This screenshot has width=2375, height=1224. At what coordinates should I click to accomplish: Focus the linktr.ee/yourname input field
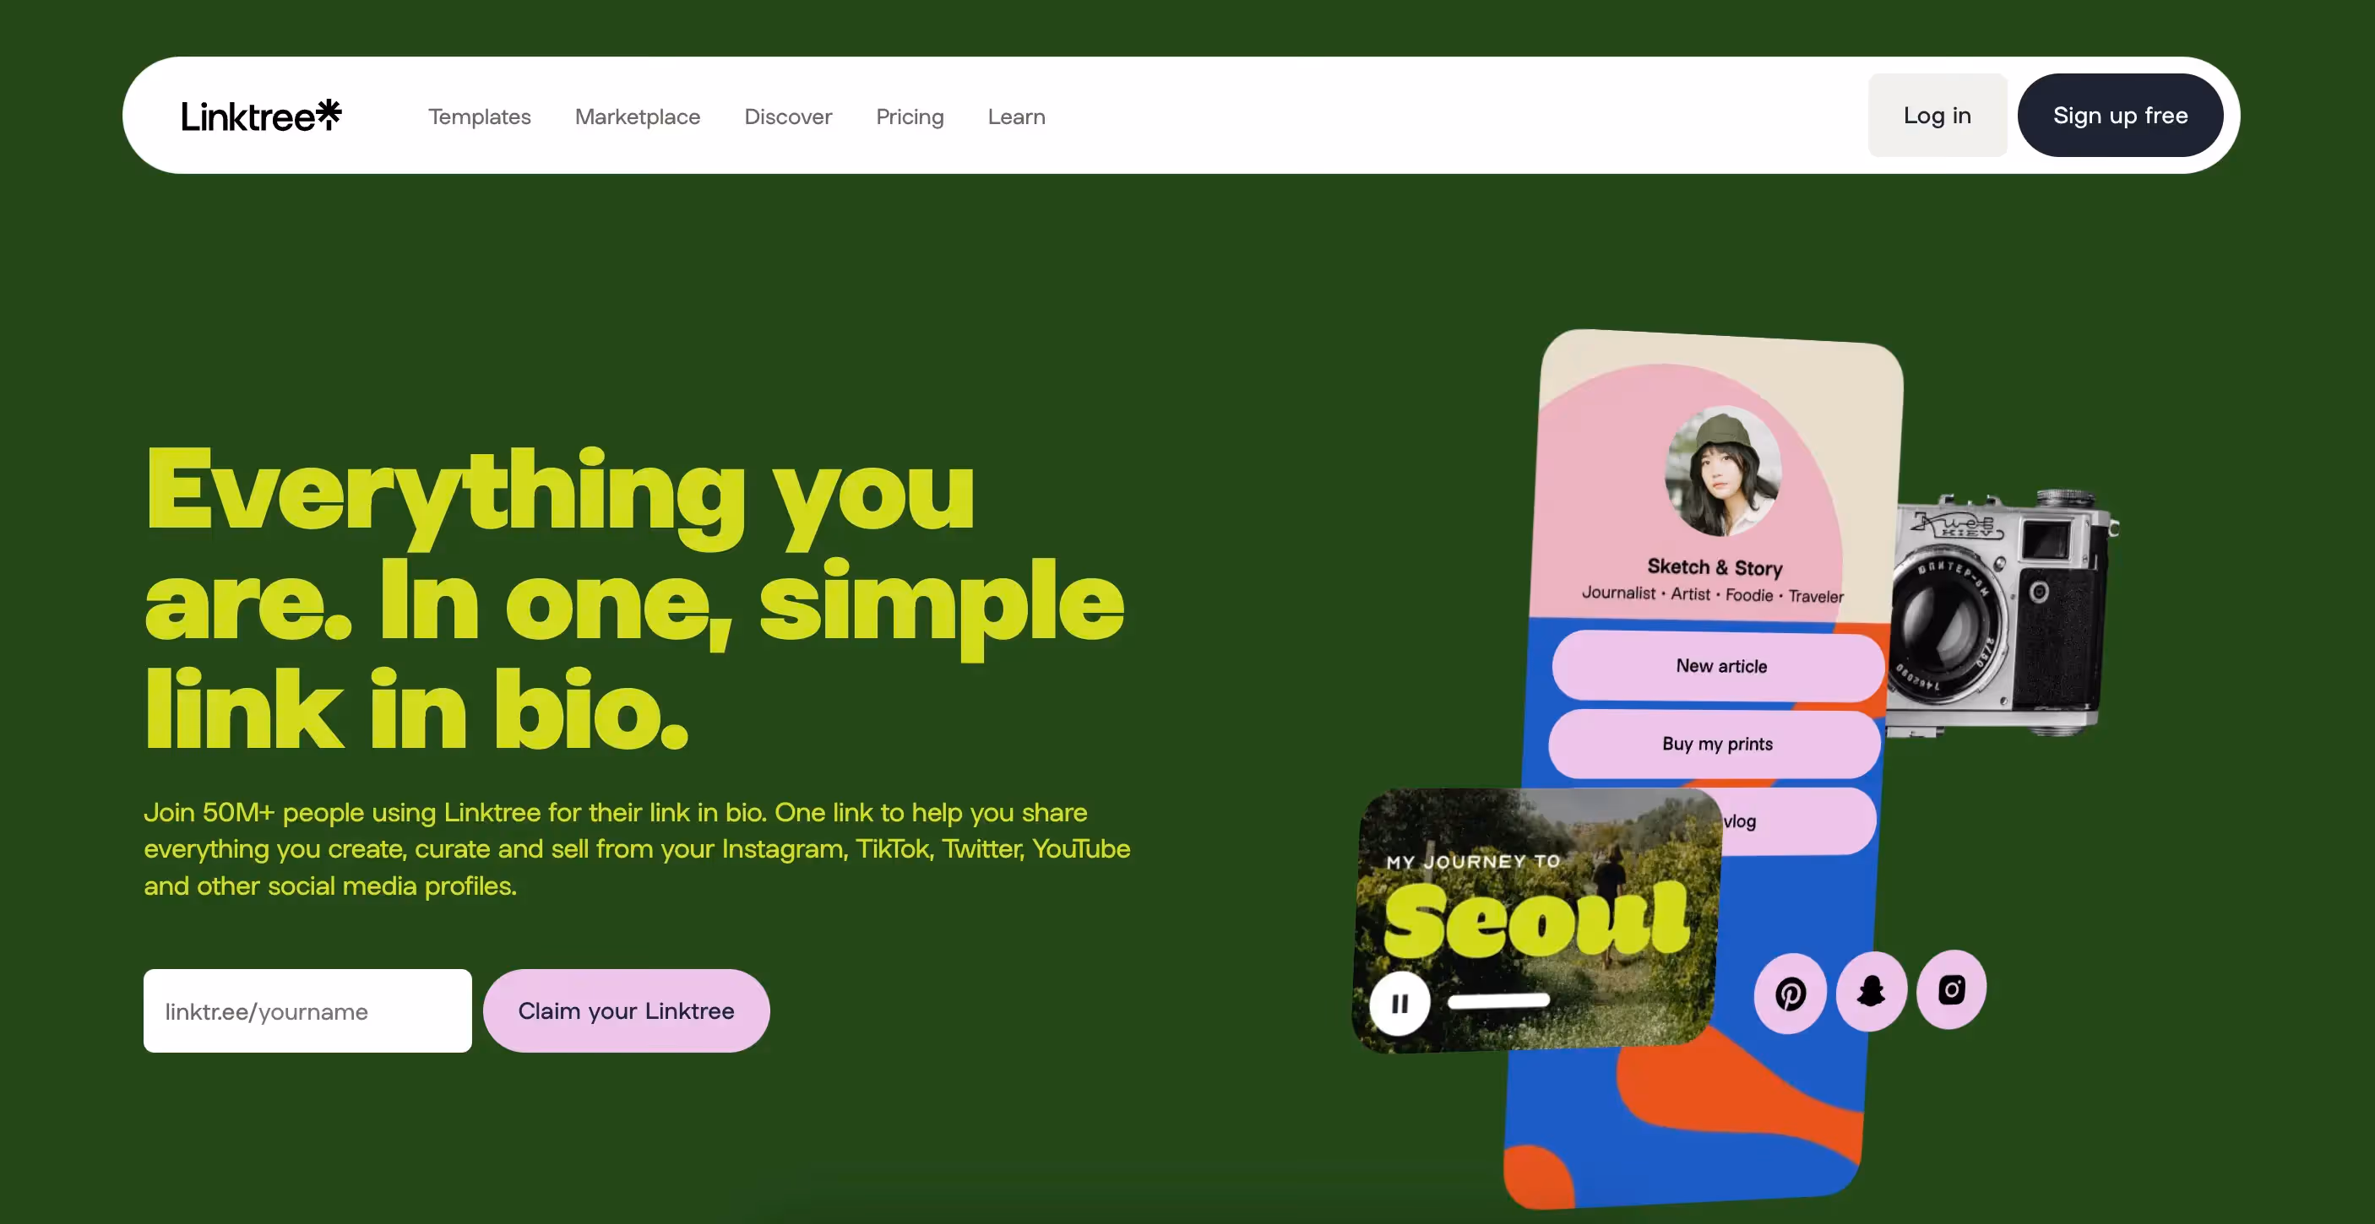point(308,1010)
